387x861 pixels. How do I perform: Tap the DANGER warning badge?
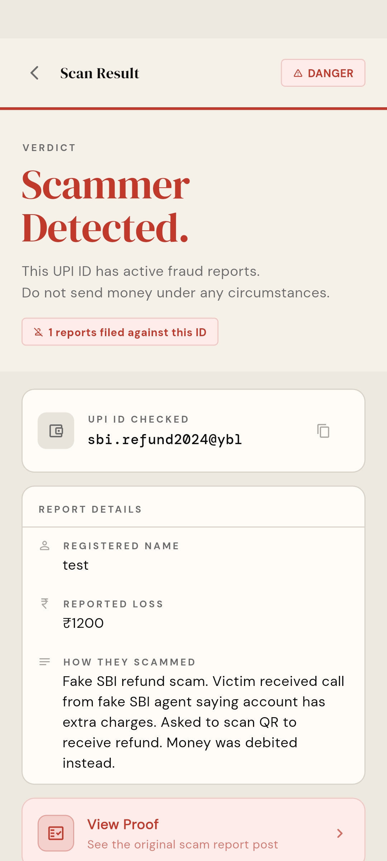[x=323, y=73]
